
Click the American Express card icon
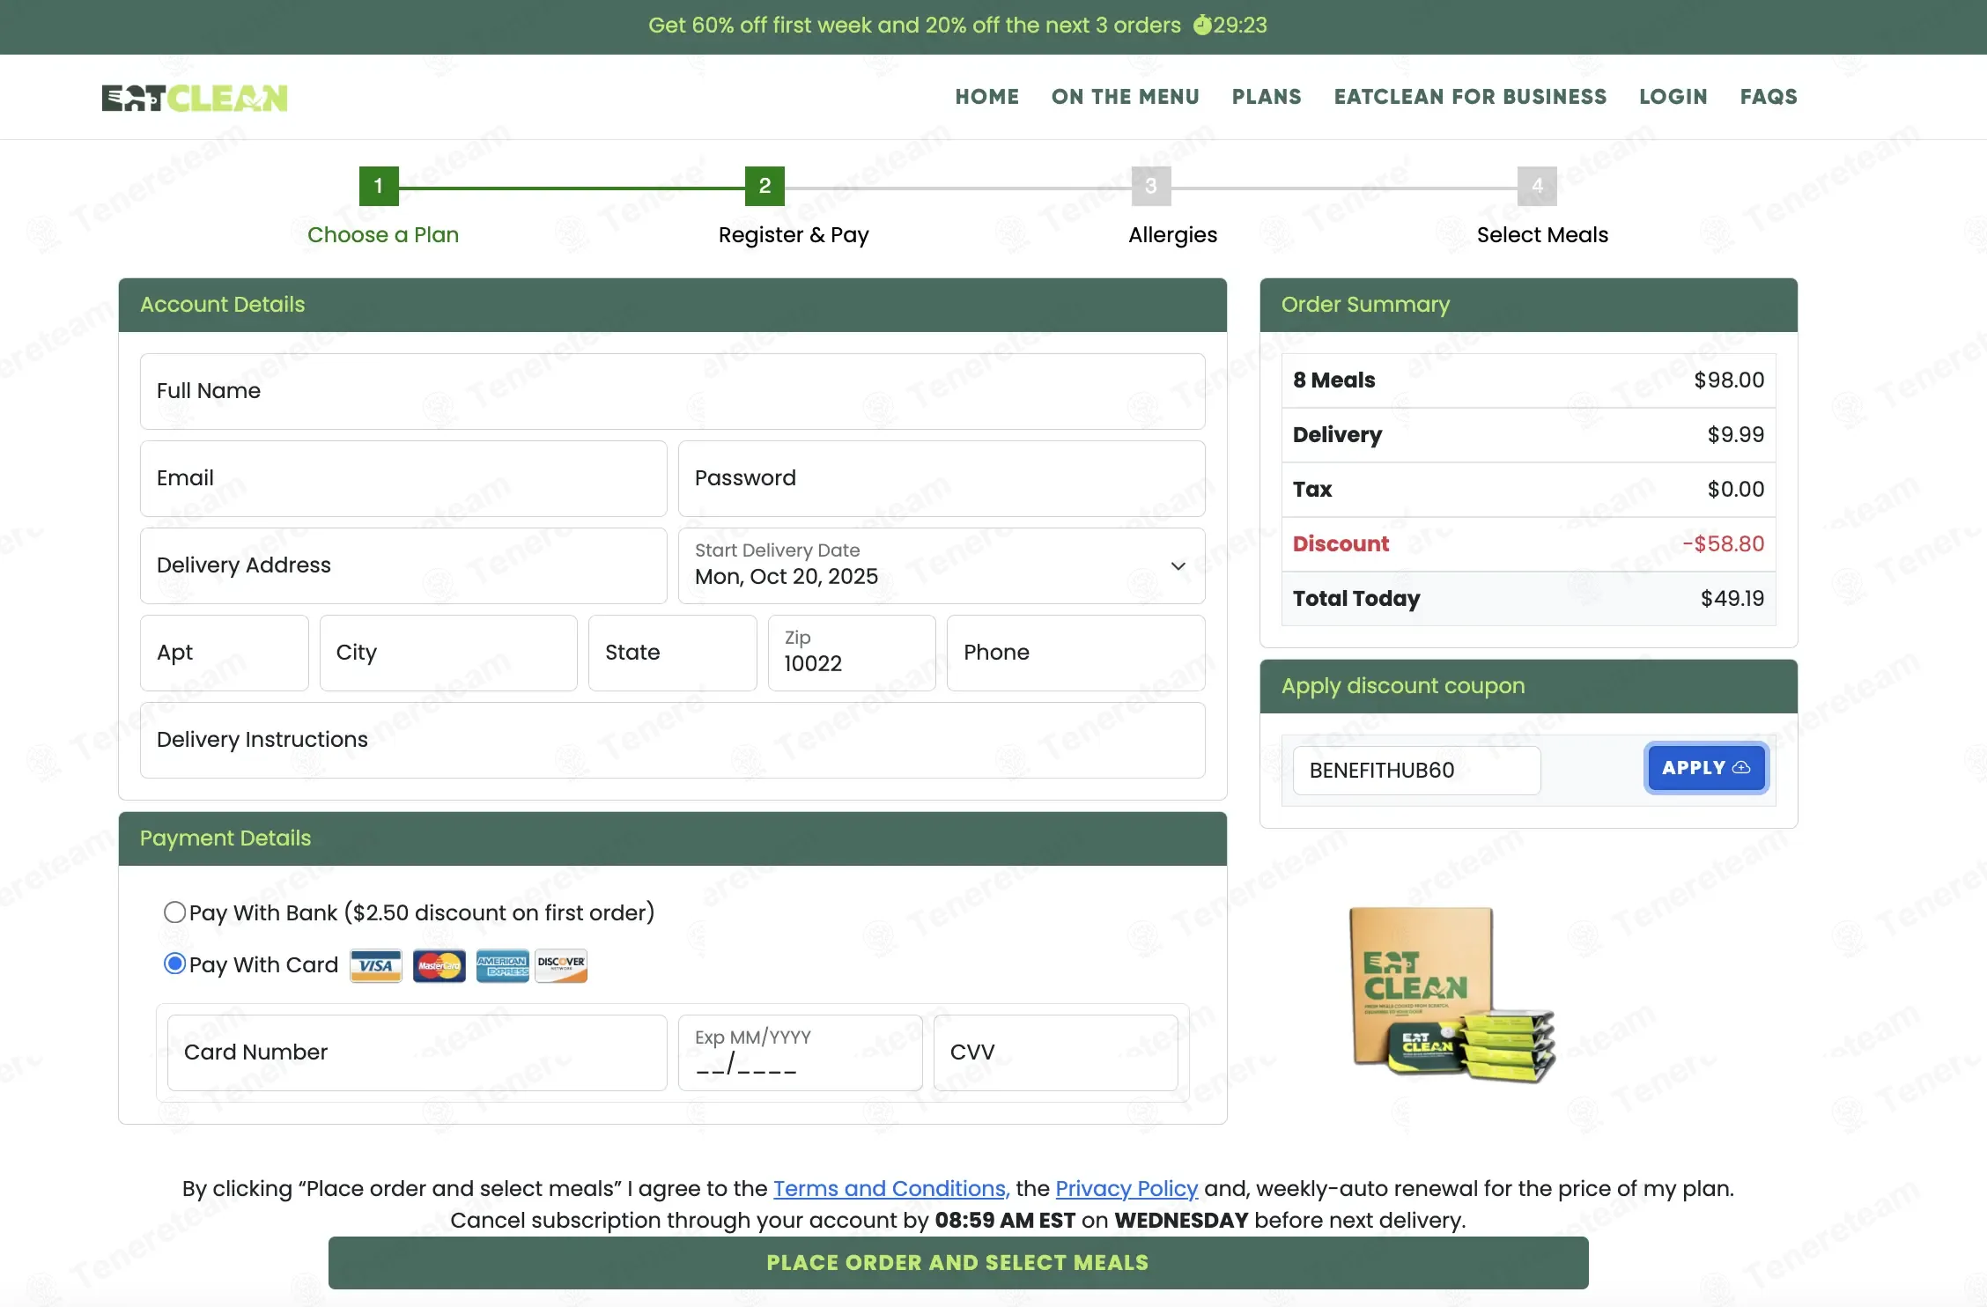tap(502, 965)
